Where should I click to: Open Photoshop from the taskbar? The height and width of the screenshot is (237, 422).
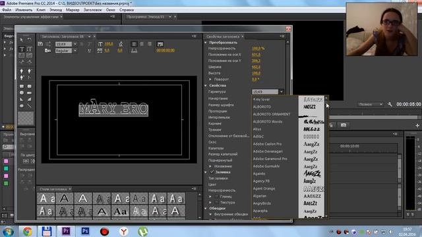85,231
